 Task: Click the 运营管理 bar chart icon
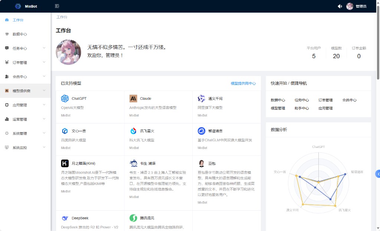coord(7,119)
